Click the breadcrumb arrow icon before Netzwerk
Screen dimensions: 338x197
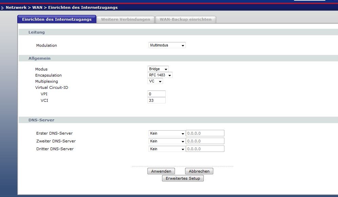[3, 7]
